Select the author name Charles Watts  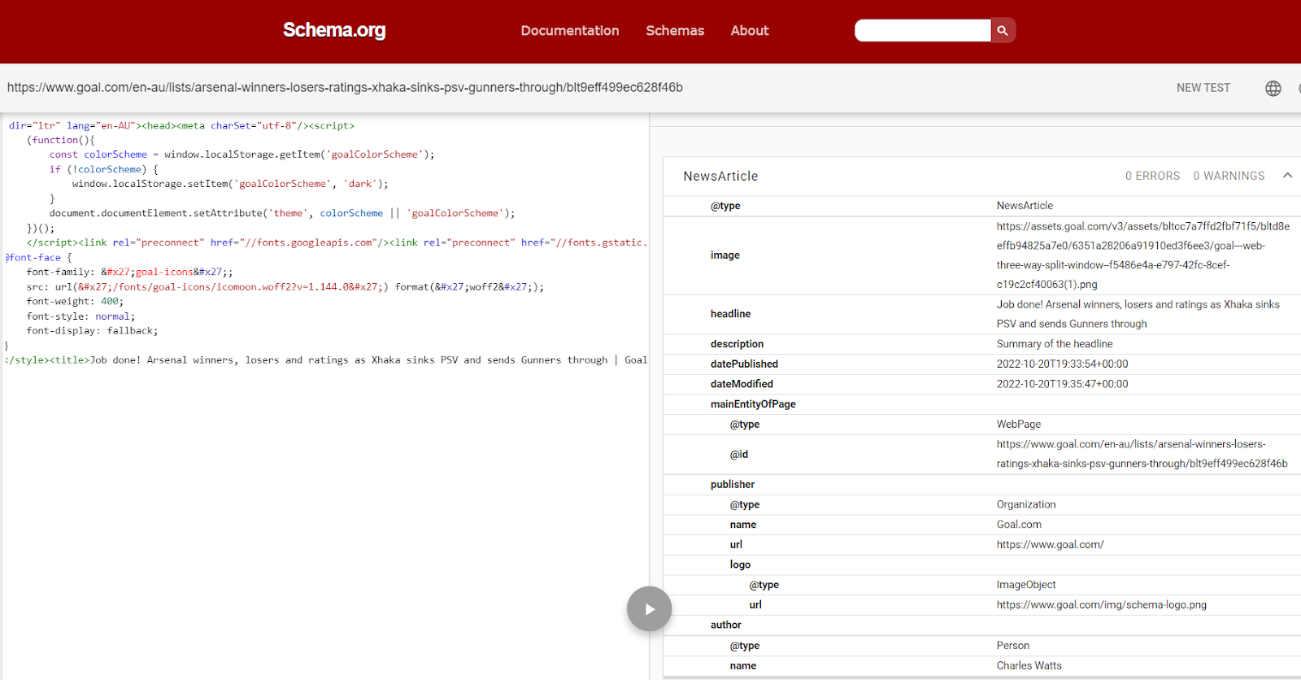click(1029, 665)
